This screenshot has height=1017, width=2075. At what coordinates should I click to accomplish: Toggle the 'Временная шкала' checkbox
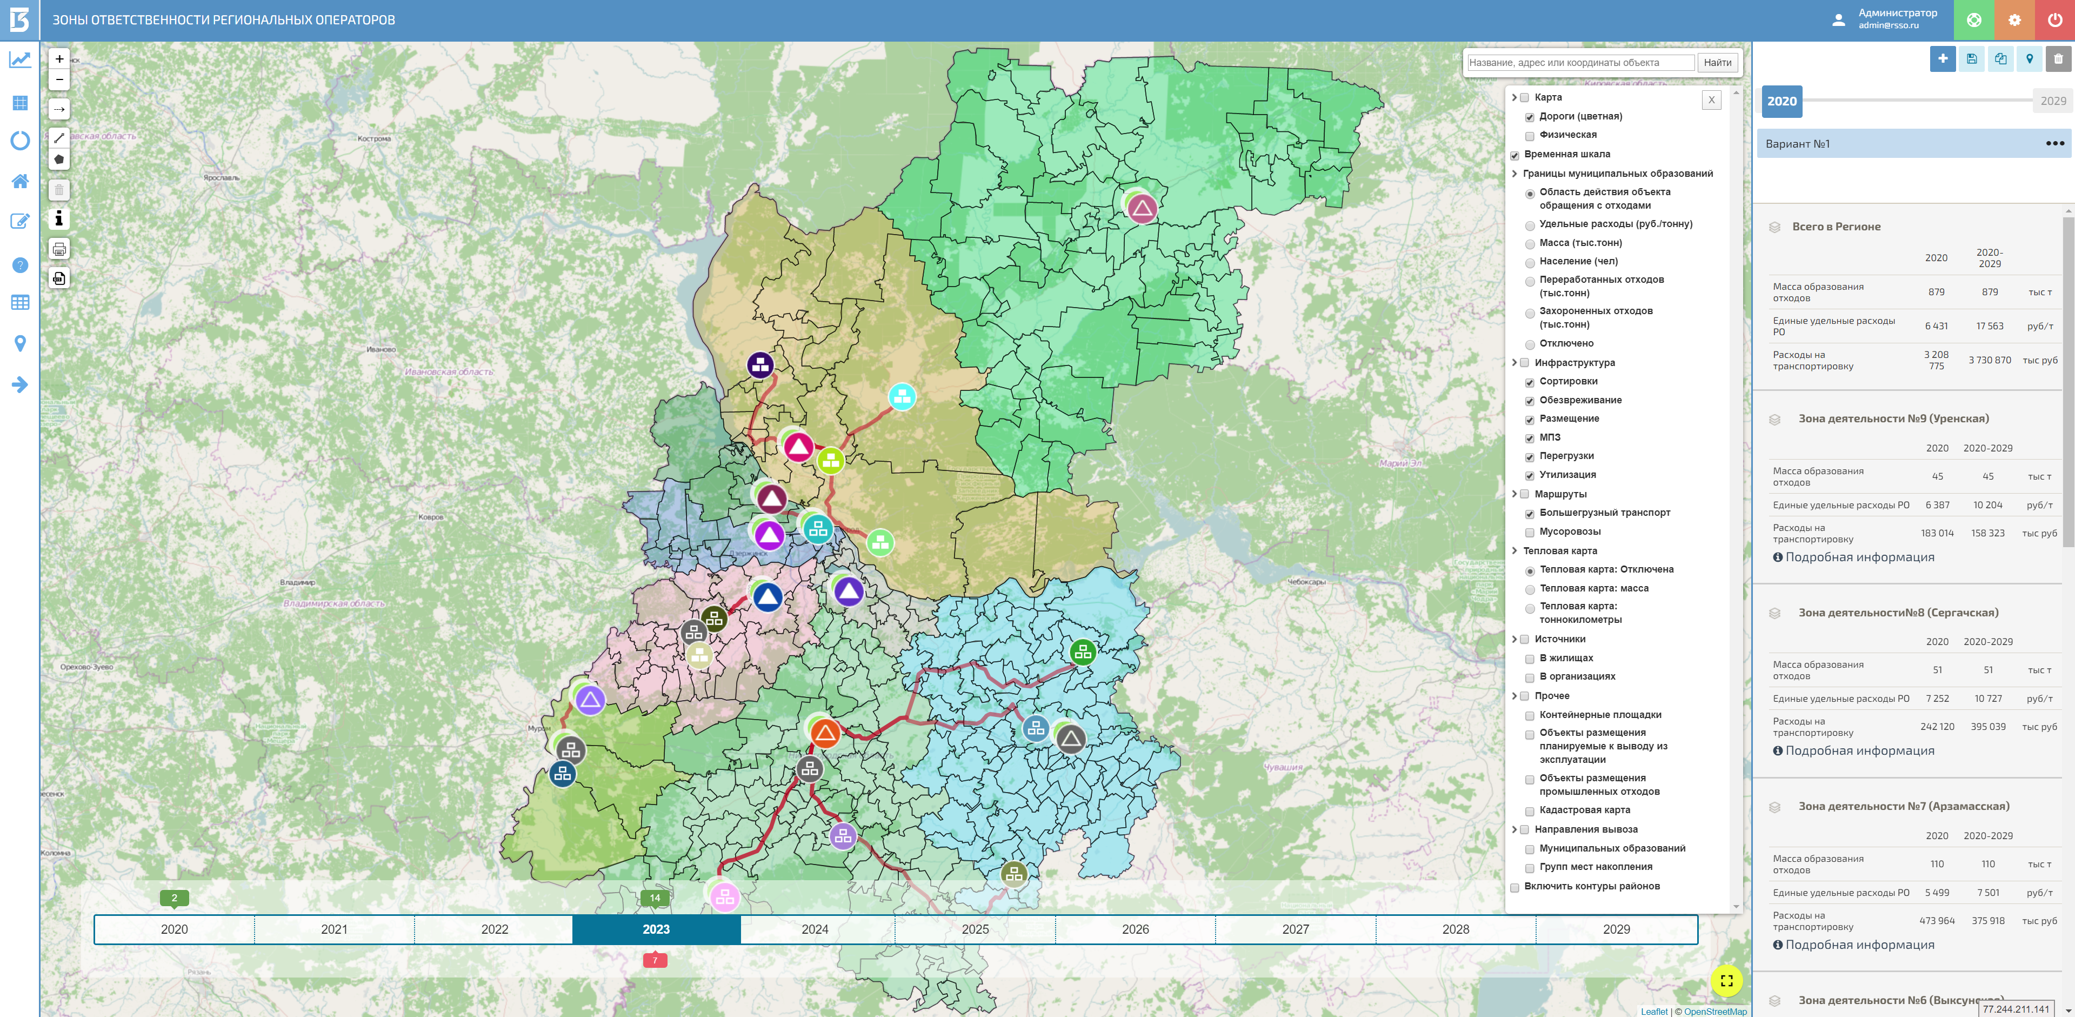1514,156
